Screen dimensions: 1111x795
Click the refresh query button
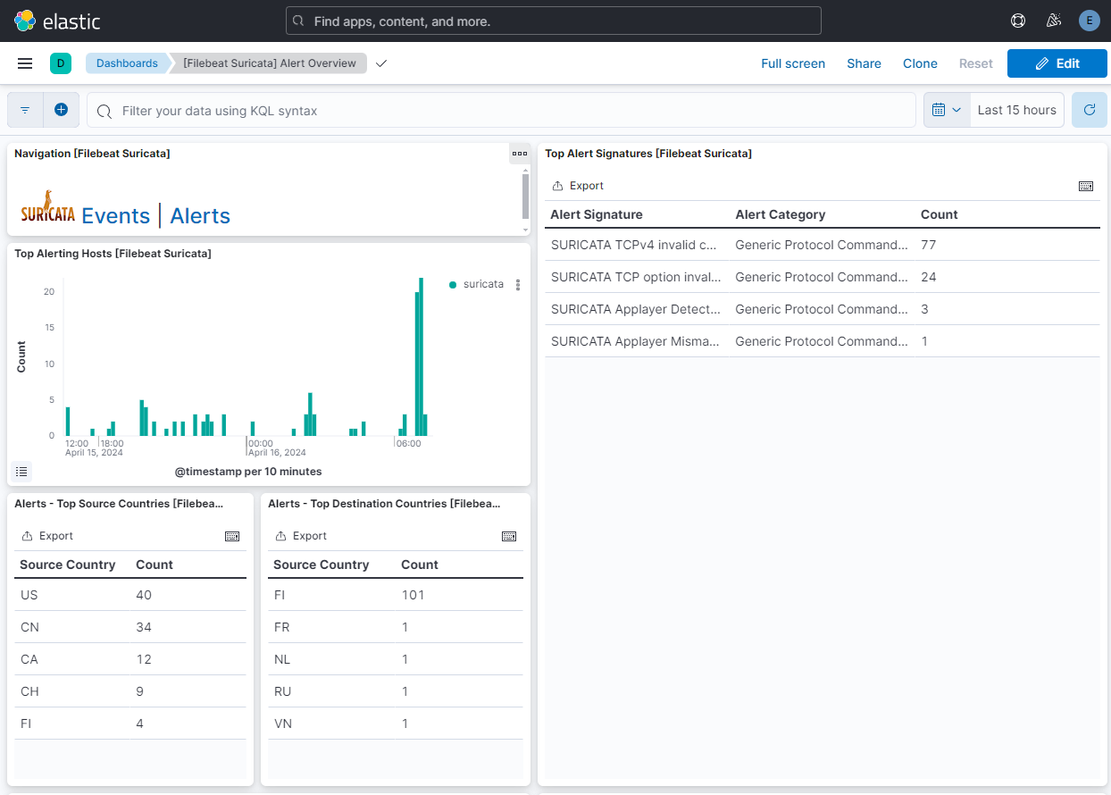click(1089, 110)
